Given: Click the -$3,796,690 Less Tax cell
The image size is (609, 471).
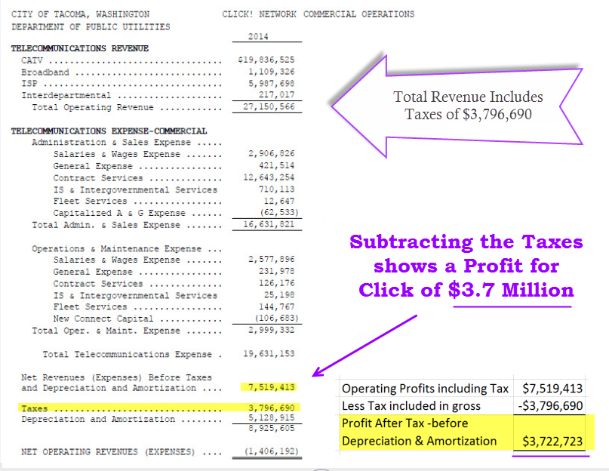Looking at the screenshot, I should click(552, 406).
